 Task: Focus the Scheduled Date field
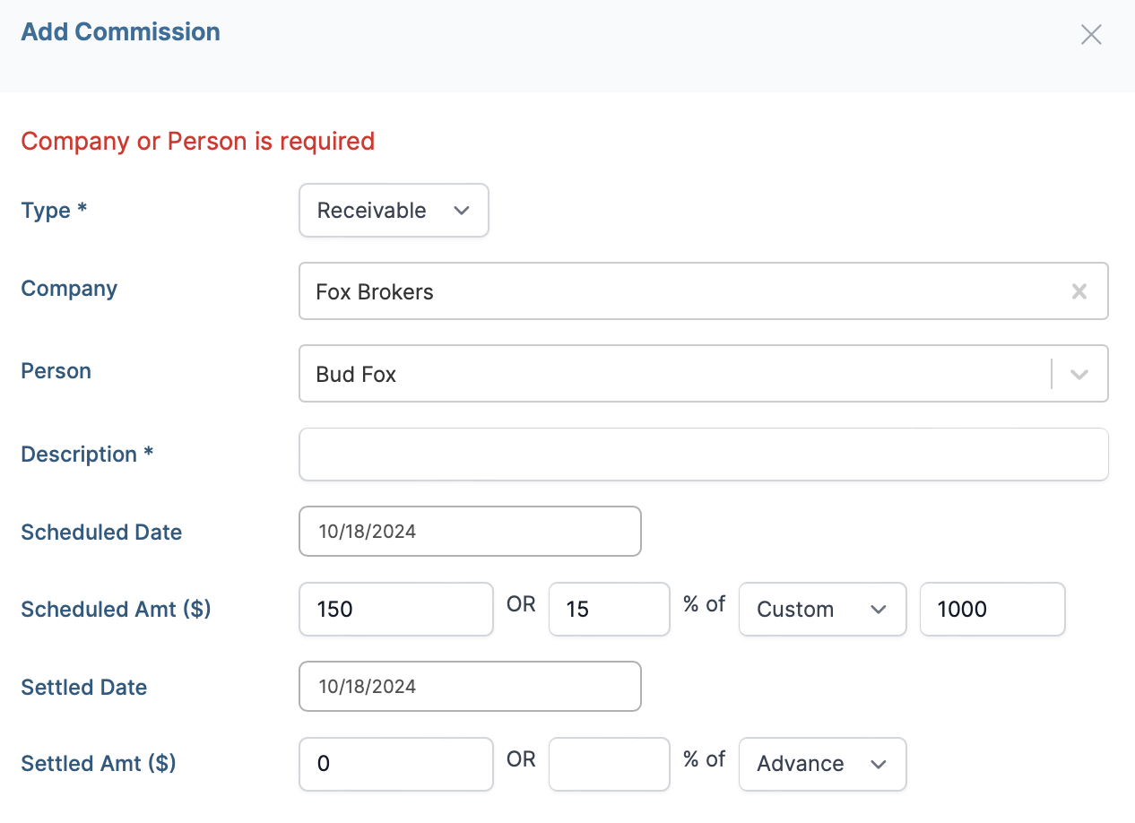click(470, 532)
